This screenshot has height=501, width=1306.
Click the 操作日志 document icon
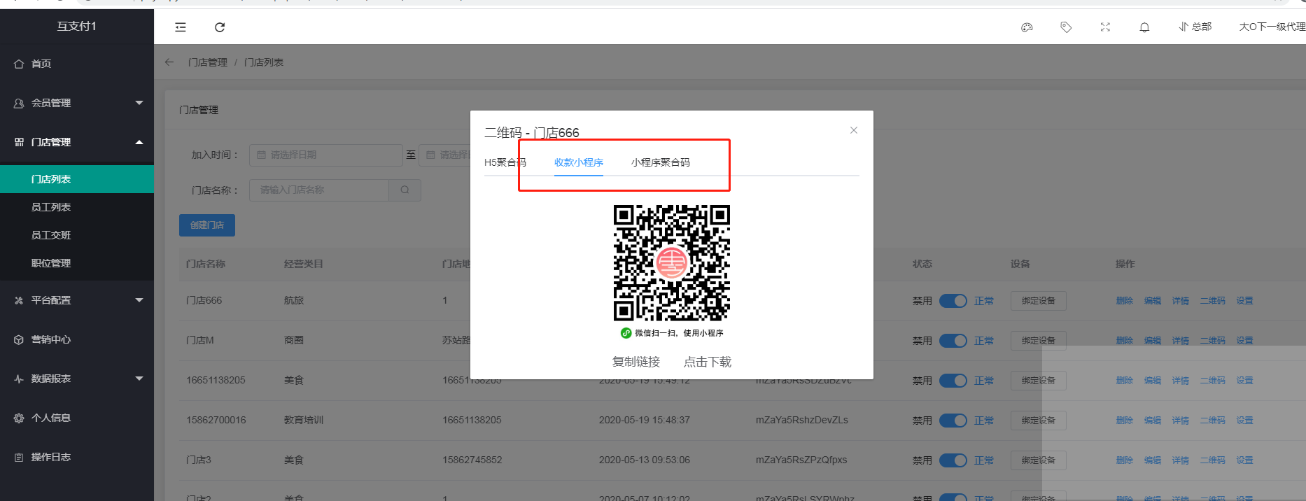(19, 457)
